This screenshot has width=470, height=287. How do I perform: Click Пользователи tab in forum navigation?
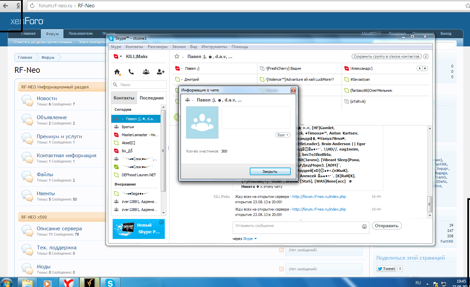click(x=81, y=33)
